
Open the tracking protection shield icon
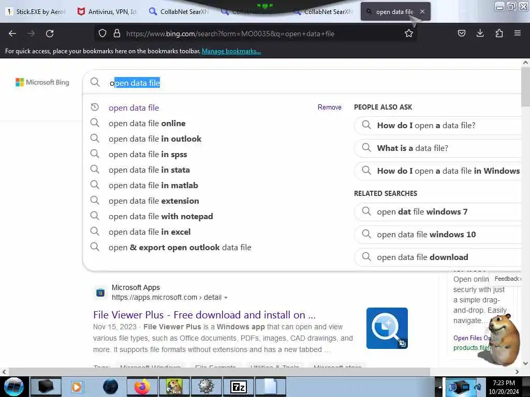coord(102,34)
